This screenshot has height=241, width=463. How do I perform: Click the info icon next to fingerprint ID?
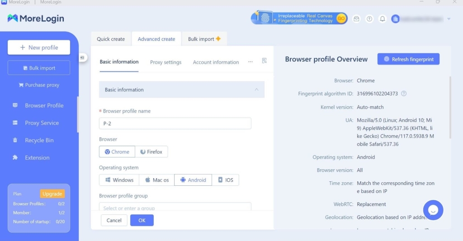pyautogui.click(x=404, y=94)
